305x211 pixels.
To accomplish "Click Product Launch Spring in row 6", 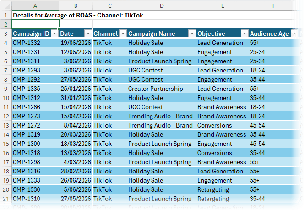I will pyautogui.click(x=162, y=61).
